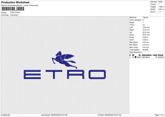Click the Stitches value 4256
The height and width of the screenshot is (117, 165).
160,2
